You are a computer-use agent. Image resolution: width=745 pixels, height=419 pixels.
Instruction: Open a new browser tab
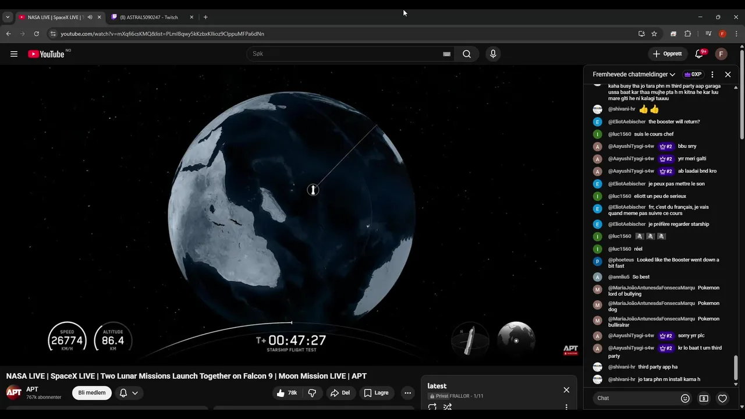[205, 17]
